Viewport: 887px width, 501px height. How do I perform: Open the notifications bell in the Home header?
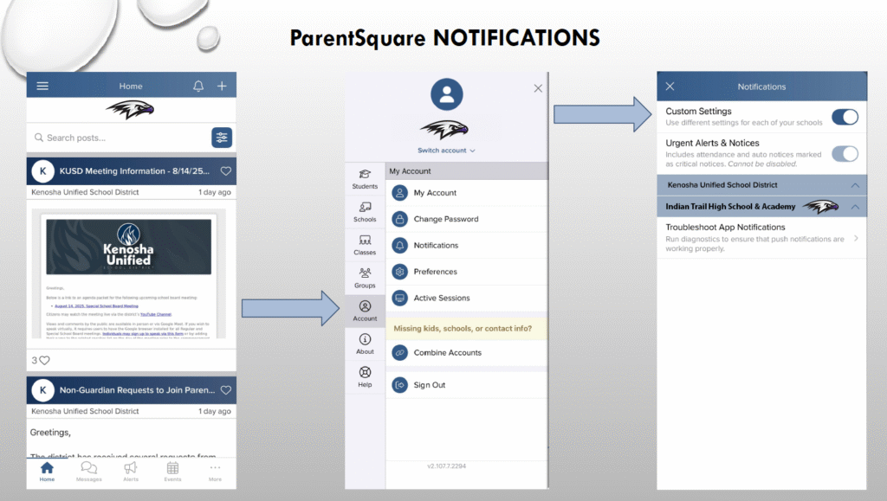point(198,86)
